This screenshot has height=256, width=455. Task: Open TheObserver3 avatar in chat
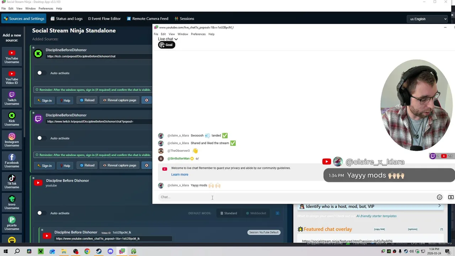[x=161, y=151]
